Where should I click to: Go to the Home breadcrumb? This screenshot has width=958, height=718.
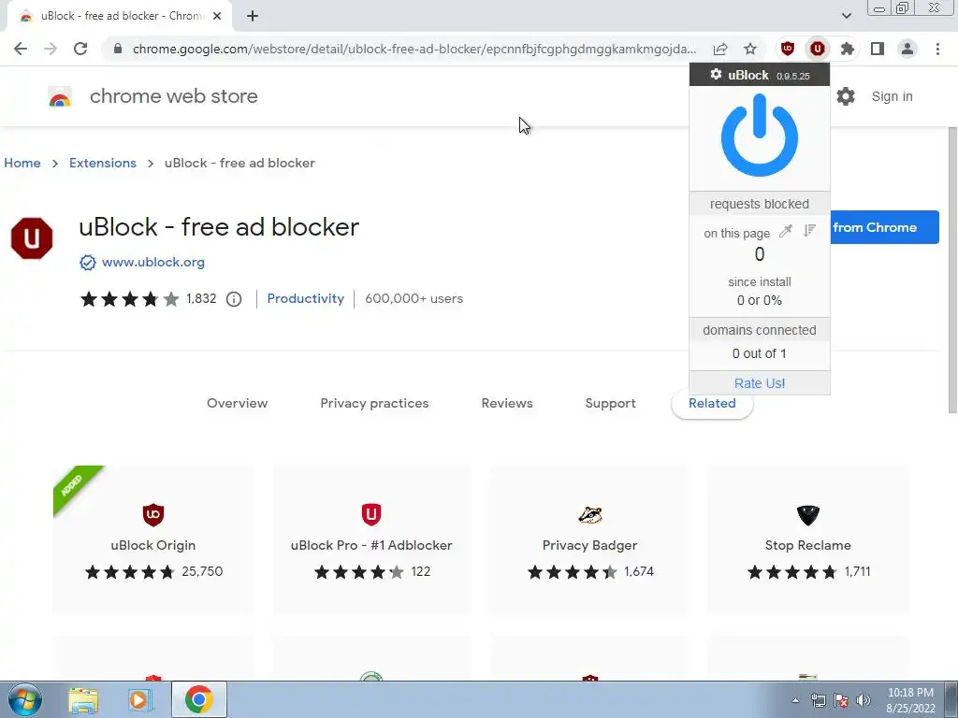coord(22,163)
